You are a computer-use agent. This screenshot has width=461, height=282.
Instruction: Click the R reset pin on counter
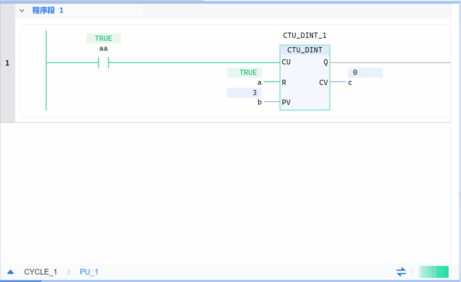coord(284,82)
